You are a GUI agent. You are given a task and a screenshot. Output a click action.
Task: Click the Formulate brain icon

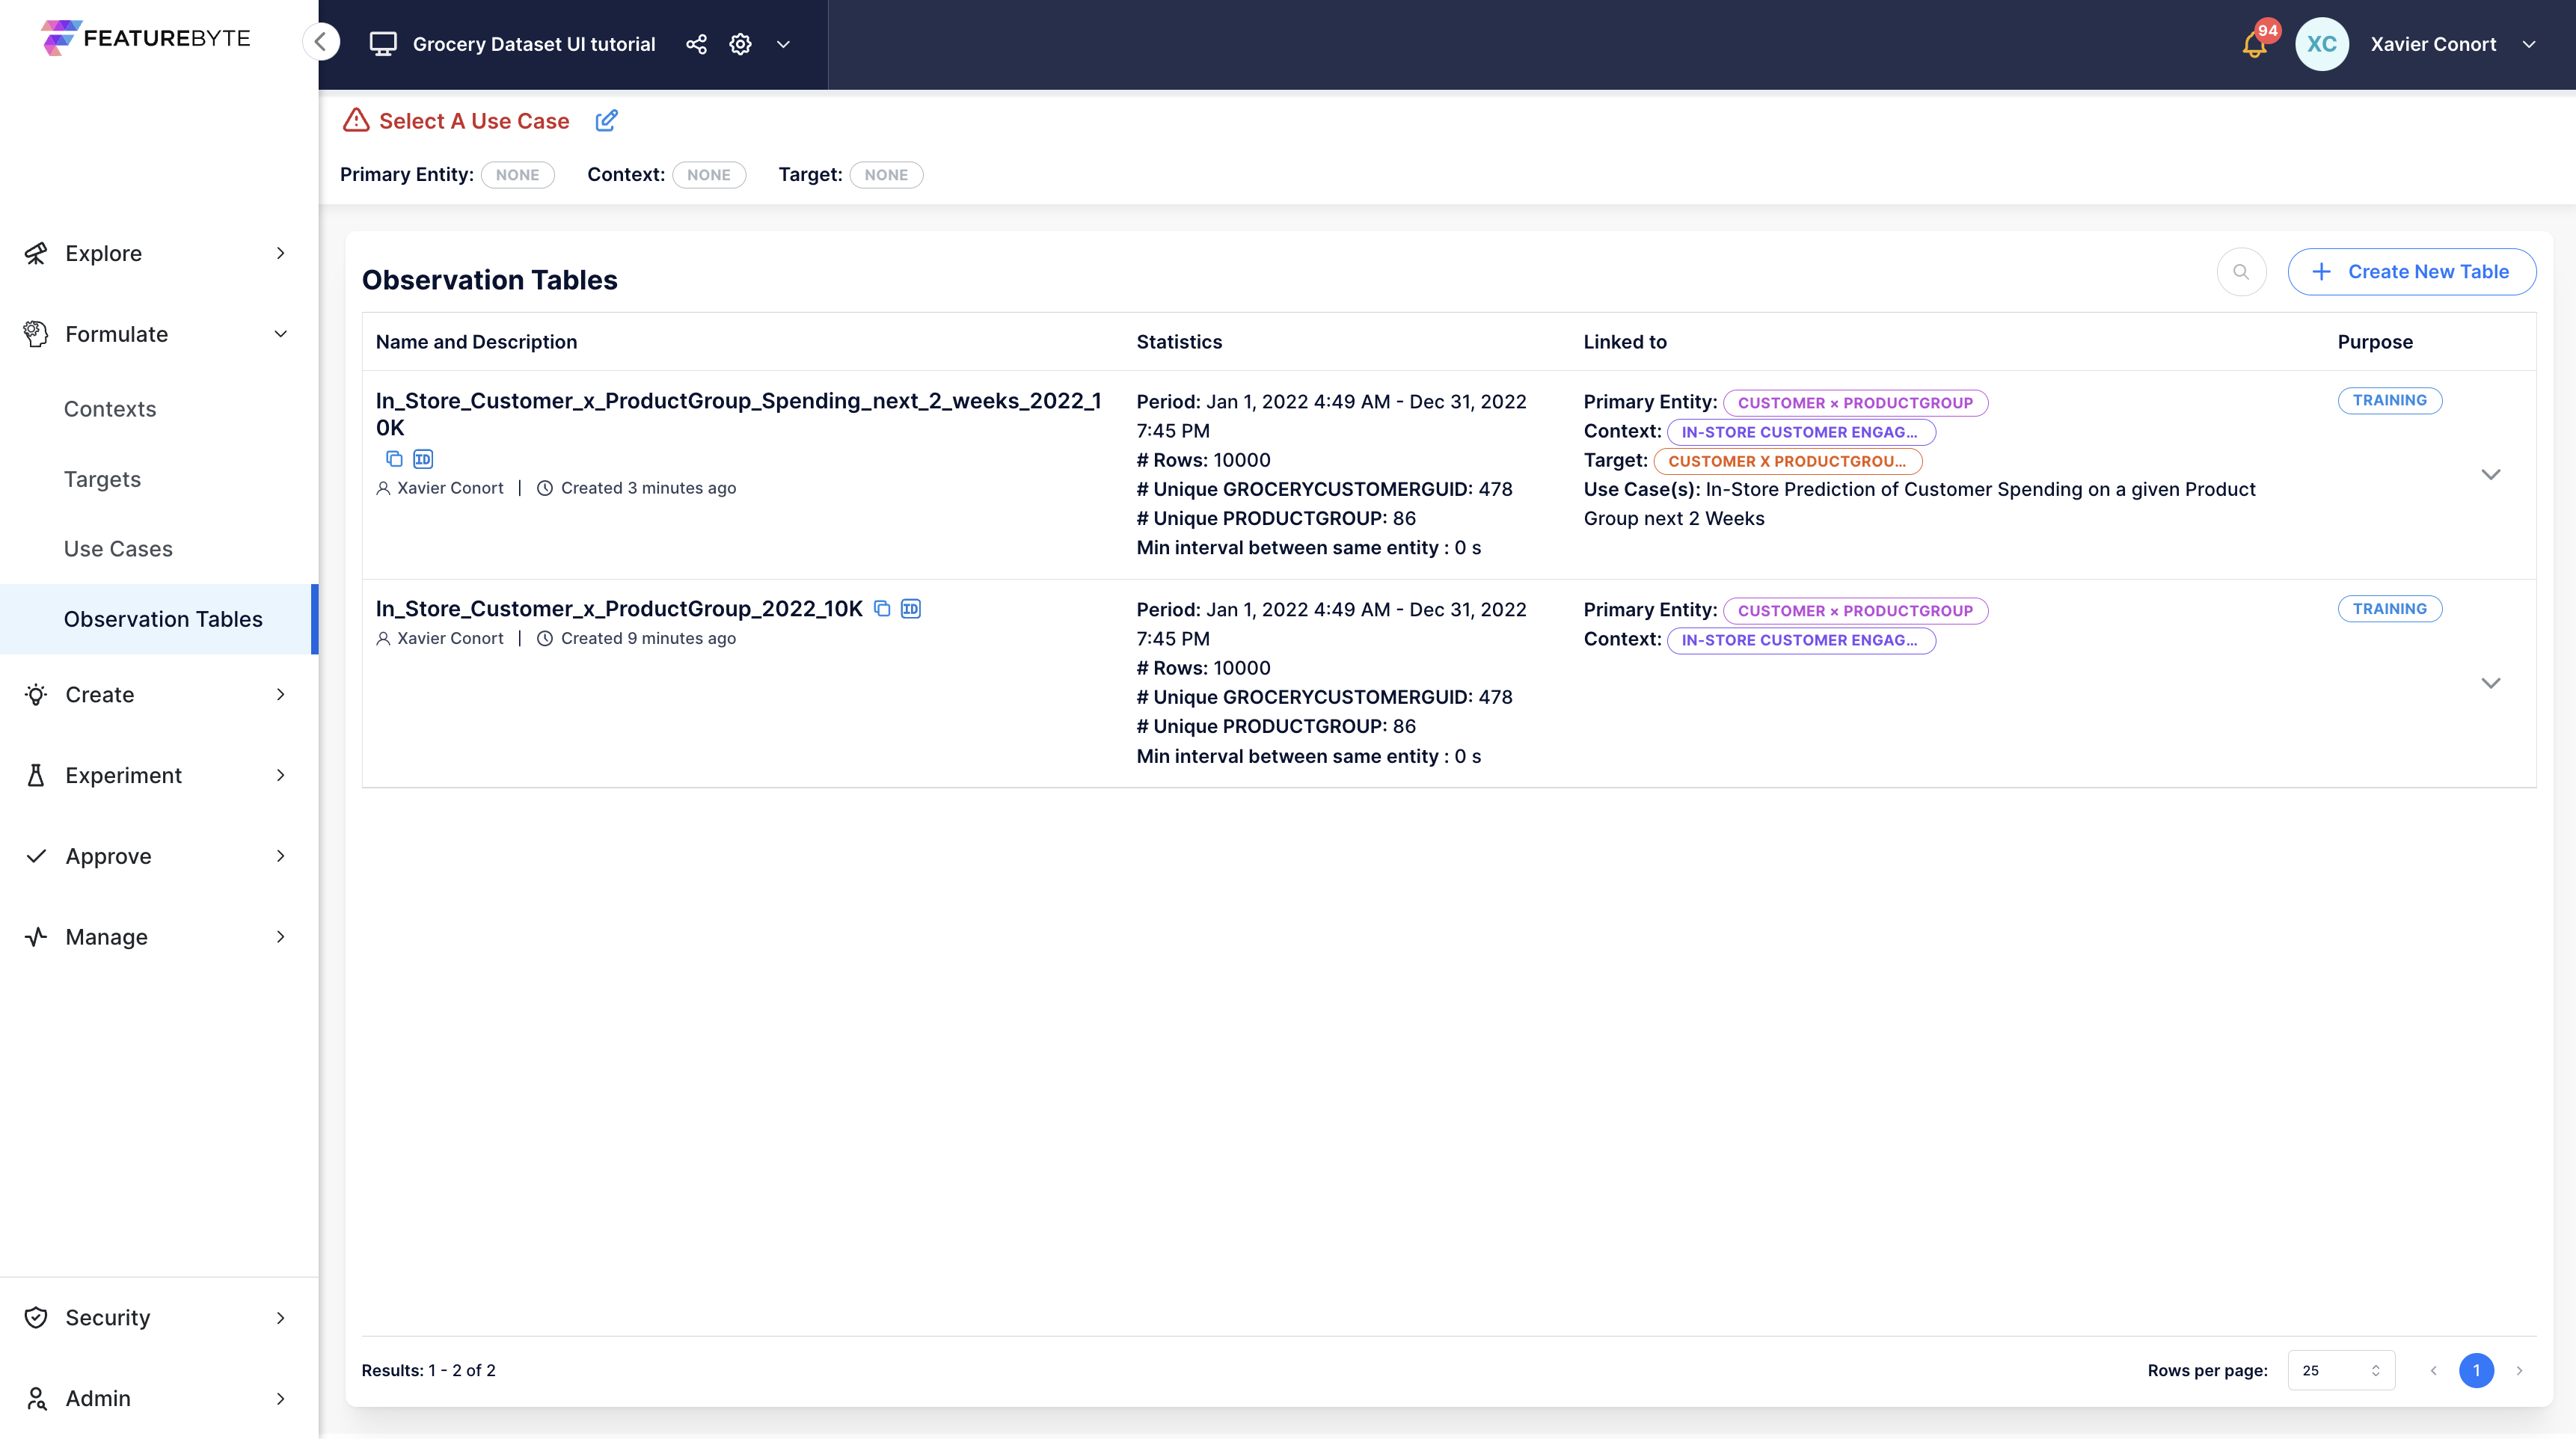click(x=36, y=334)
